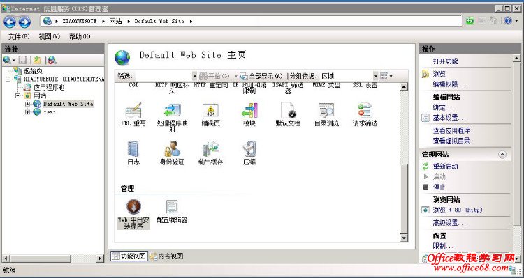Click the feature view scrollbar up arrow
The image size is (524, 278).
pos(404,87)
